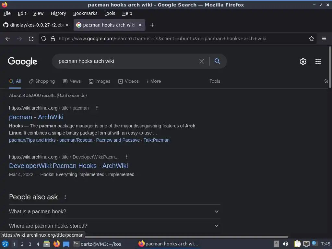This screenshot has height=249, width=332.
Task: Open the Edit menu
Action: point(22,13)
